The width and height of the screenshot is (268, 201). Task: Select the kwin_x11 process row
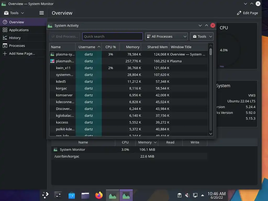pos(129,68)
